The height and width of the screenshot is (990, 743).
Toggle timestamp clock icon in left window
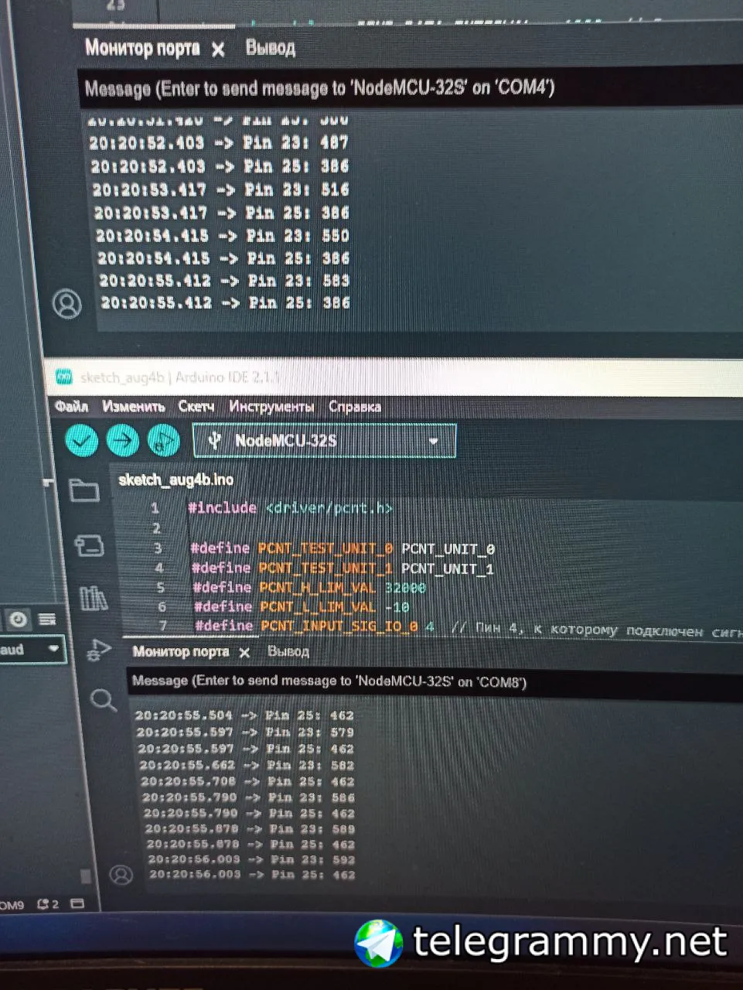coord(19,619)
